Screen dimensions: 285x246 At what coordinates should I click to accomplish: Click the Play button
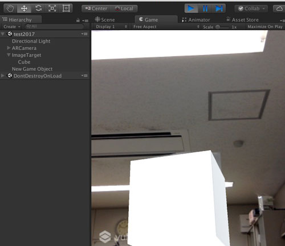191,9
